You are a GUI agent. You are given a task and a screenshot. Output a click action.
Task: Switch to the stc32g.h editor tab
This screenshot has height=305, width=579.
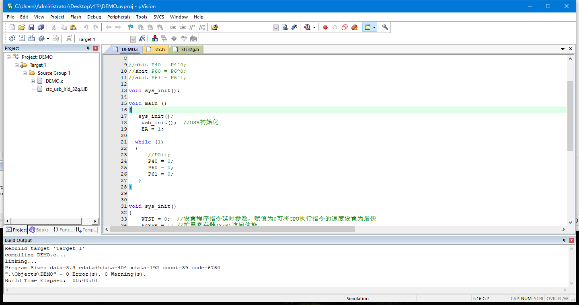click(x=189, y=49)
